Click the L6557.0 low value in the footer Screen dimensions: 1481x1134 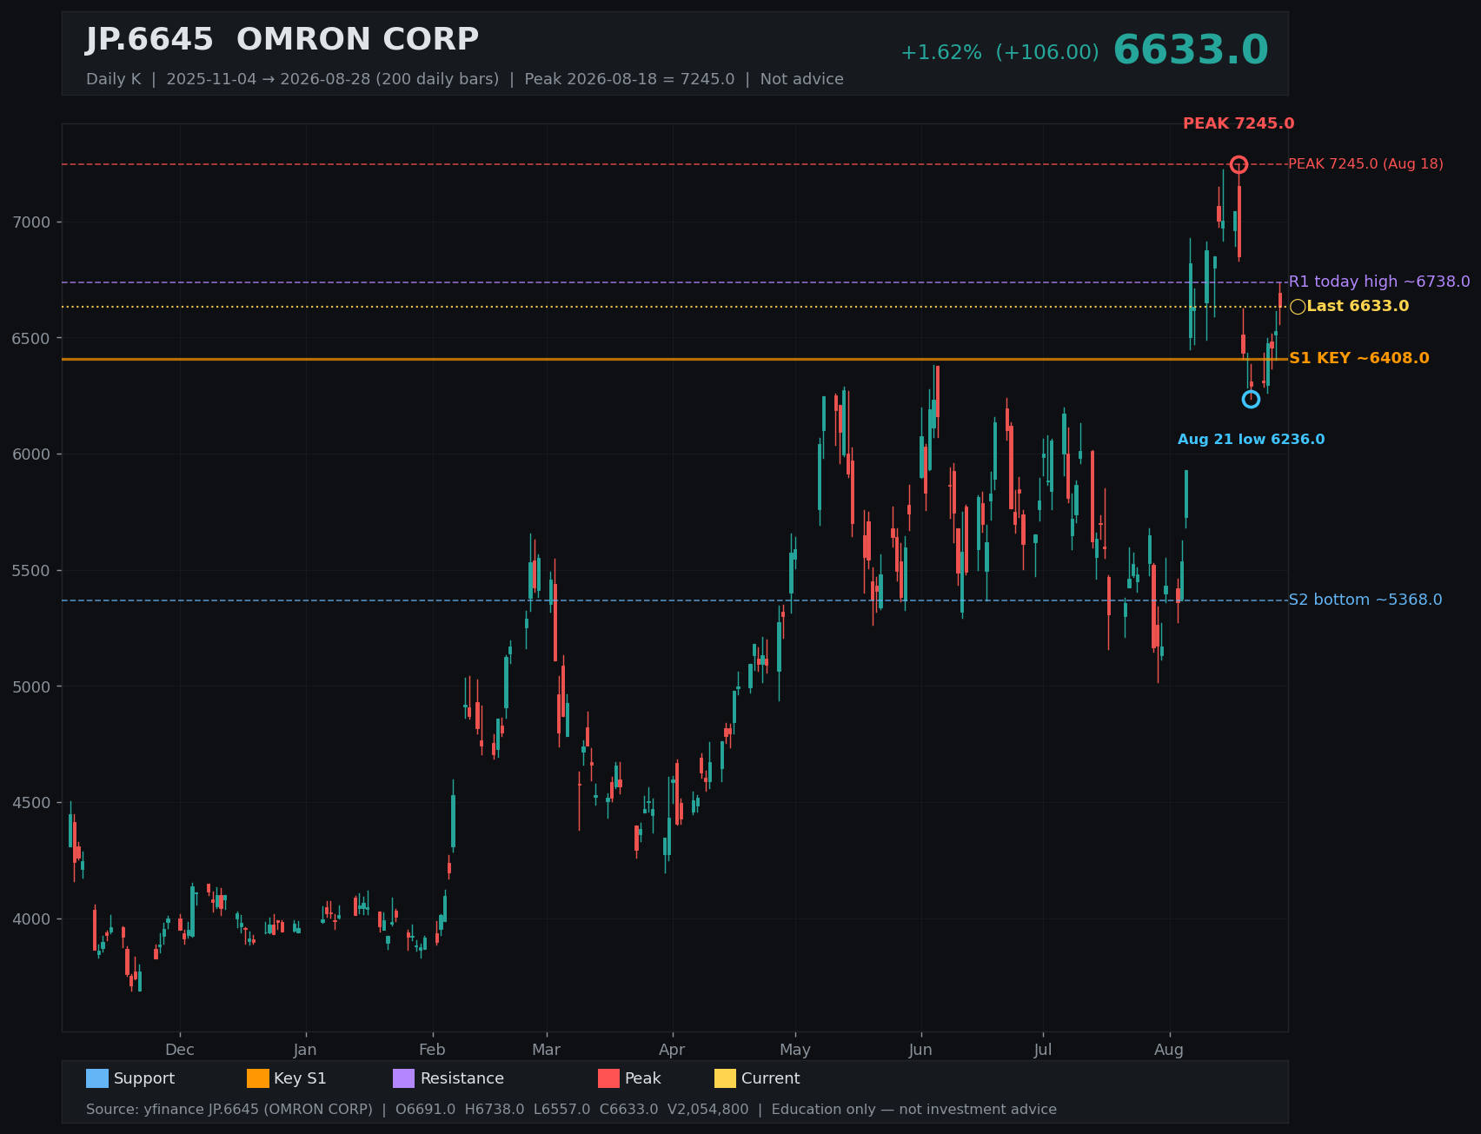(x=561, y=1110)
